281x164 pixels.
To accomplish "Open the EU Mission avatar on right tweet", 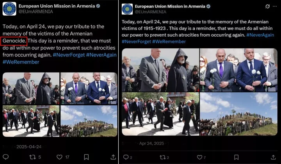I will tap(127, 9).
